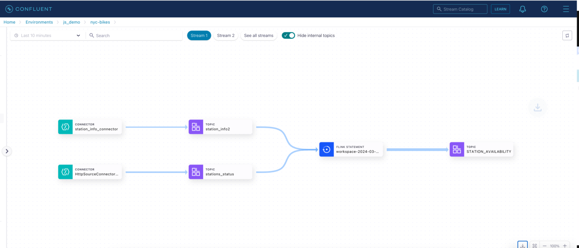Click the fit-to-screen icon

[535, 246]
